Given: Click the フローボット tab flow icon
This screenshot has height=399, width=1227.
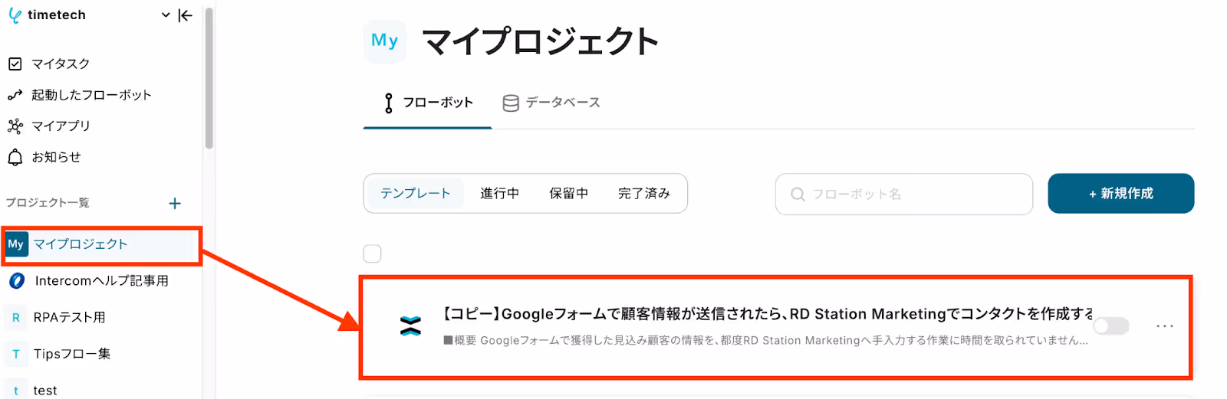Looking at the screenshot, I should click(389, 103).
